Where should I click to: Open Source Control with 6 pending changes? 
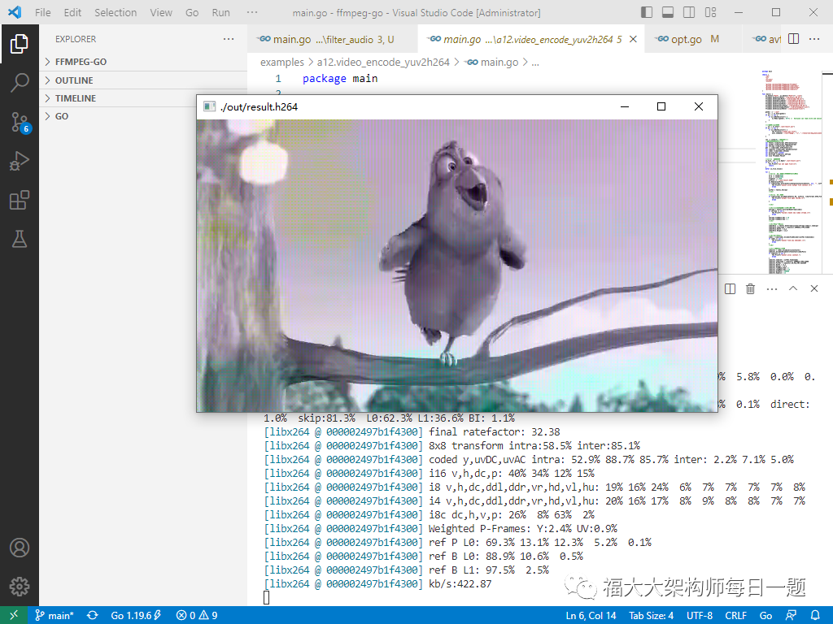point(20,122)
